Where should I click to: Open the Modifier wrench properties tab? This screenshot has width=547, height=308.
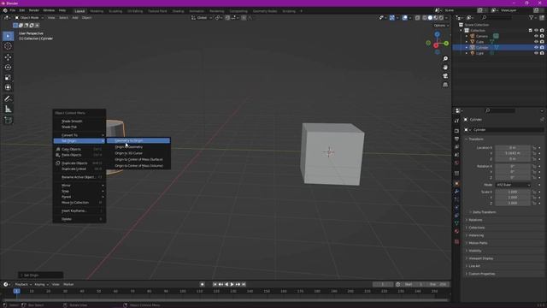tap(456, 192)
